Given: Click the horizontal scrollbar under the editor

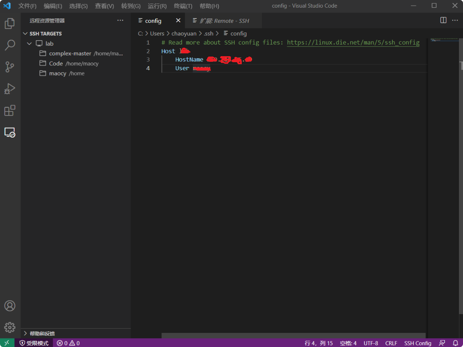Looking at the screenshot, I should tap(294, 336).
